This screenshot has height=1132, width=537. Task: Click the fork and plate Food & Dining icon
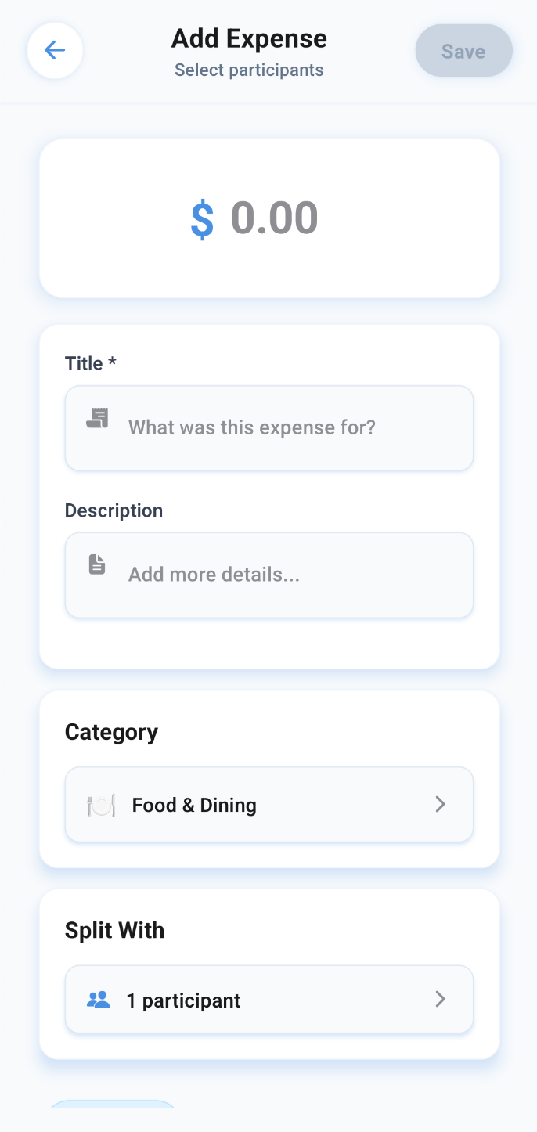[100, 804]
